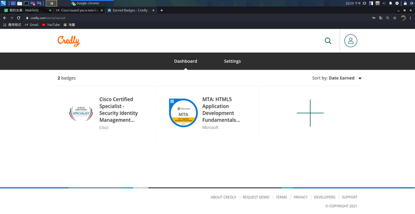Open the Chrome profile avatar
This screenshot has width=415, height=214.
403,18
